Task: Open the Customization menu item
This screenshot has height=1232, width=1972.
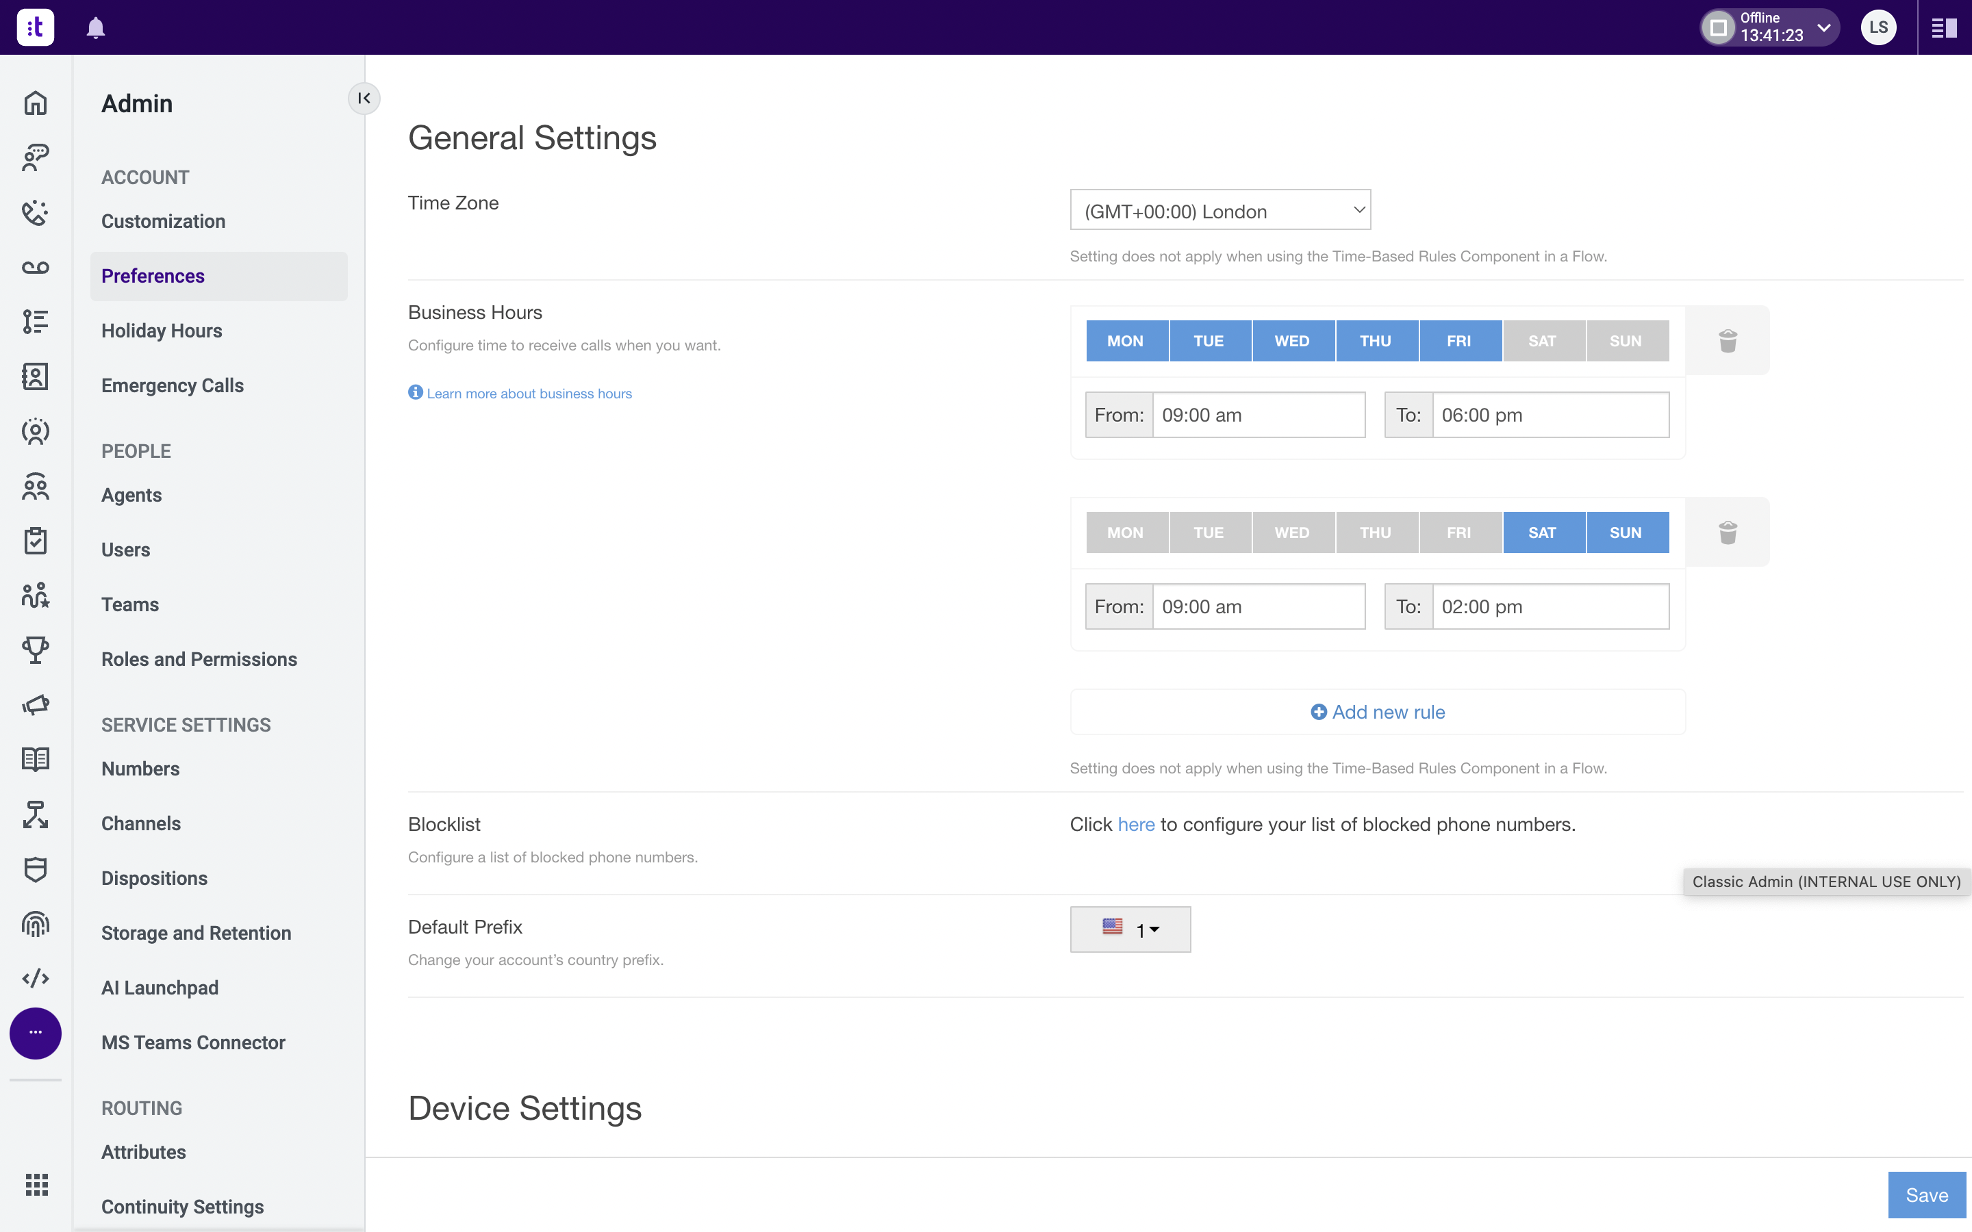Action: (163, 221)
